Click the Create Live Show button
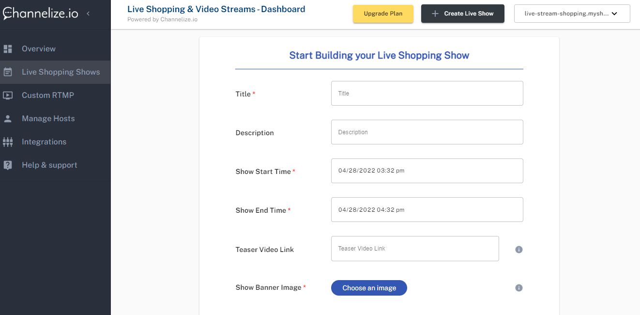The height and width of the screenshot is (315, 640). point(463,14)
